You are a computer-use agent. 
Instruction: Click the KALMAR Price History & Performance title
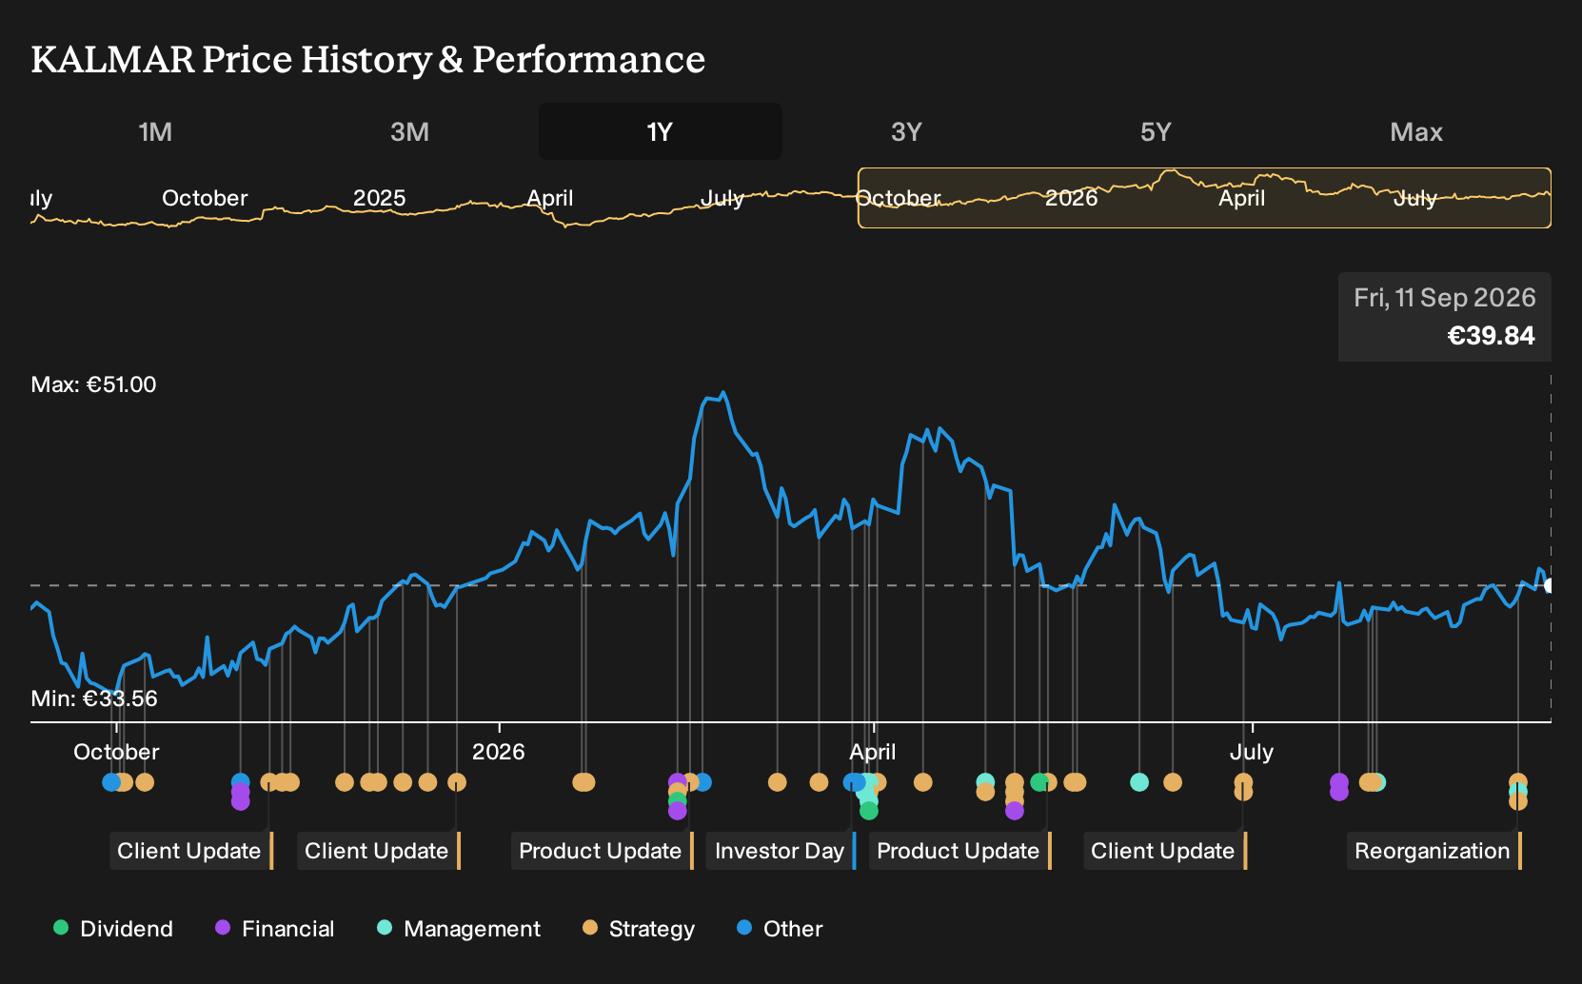(368, 59)
